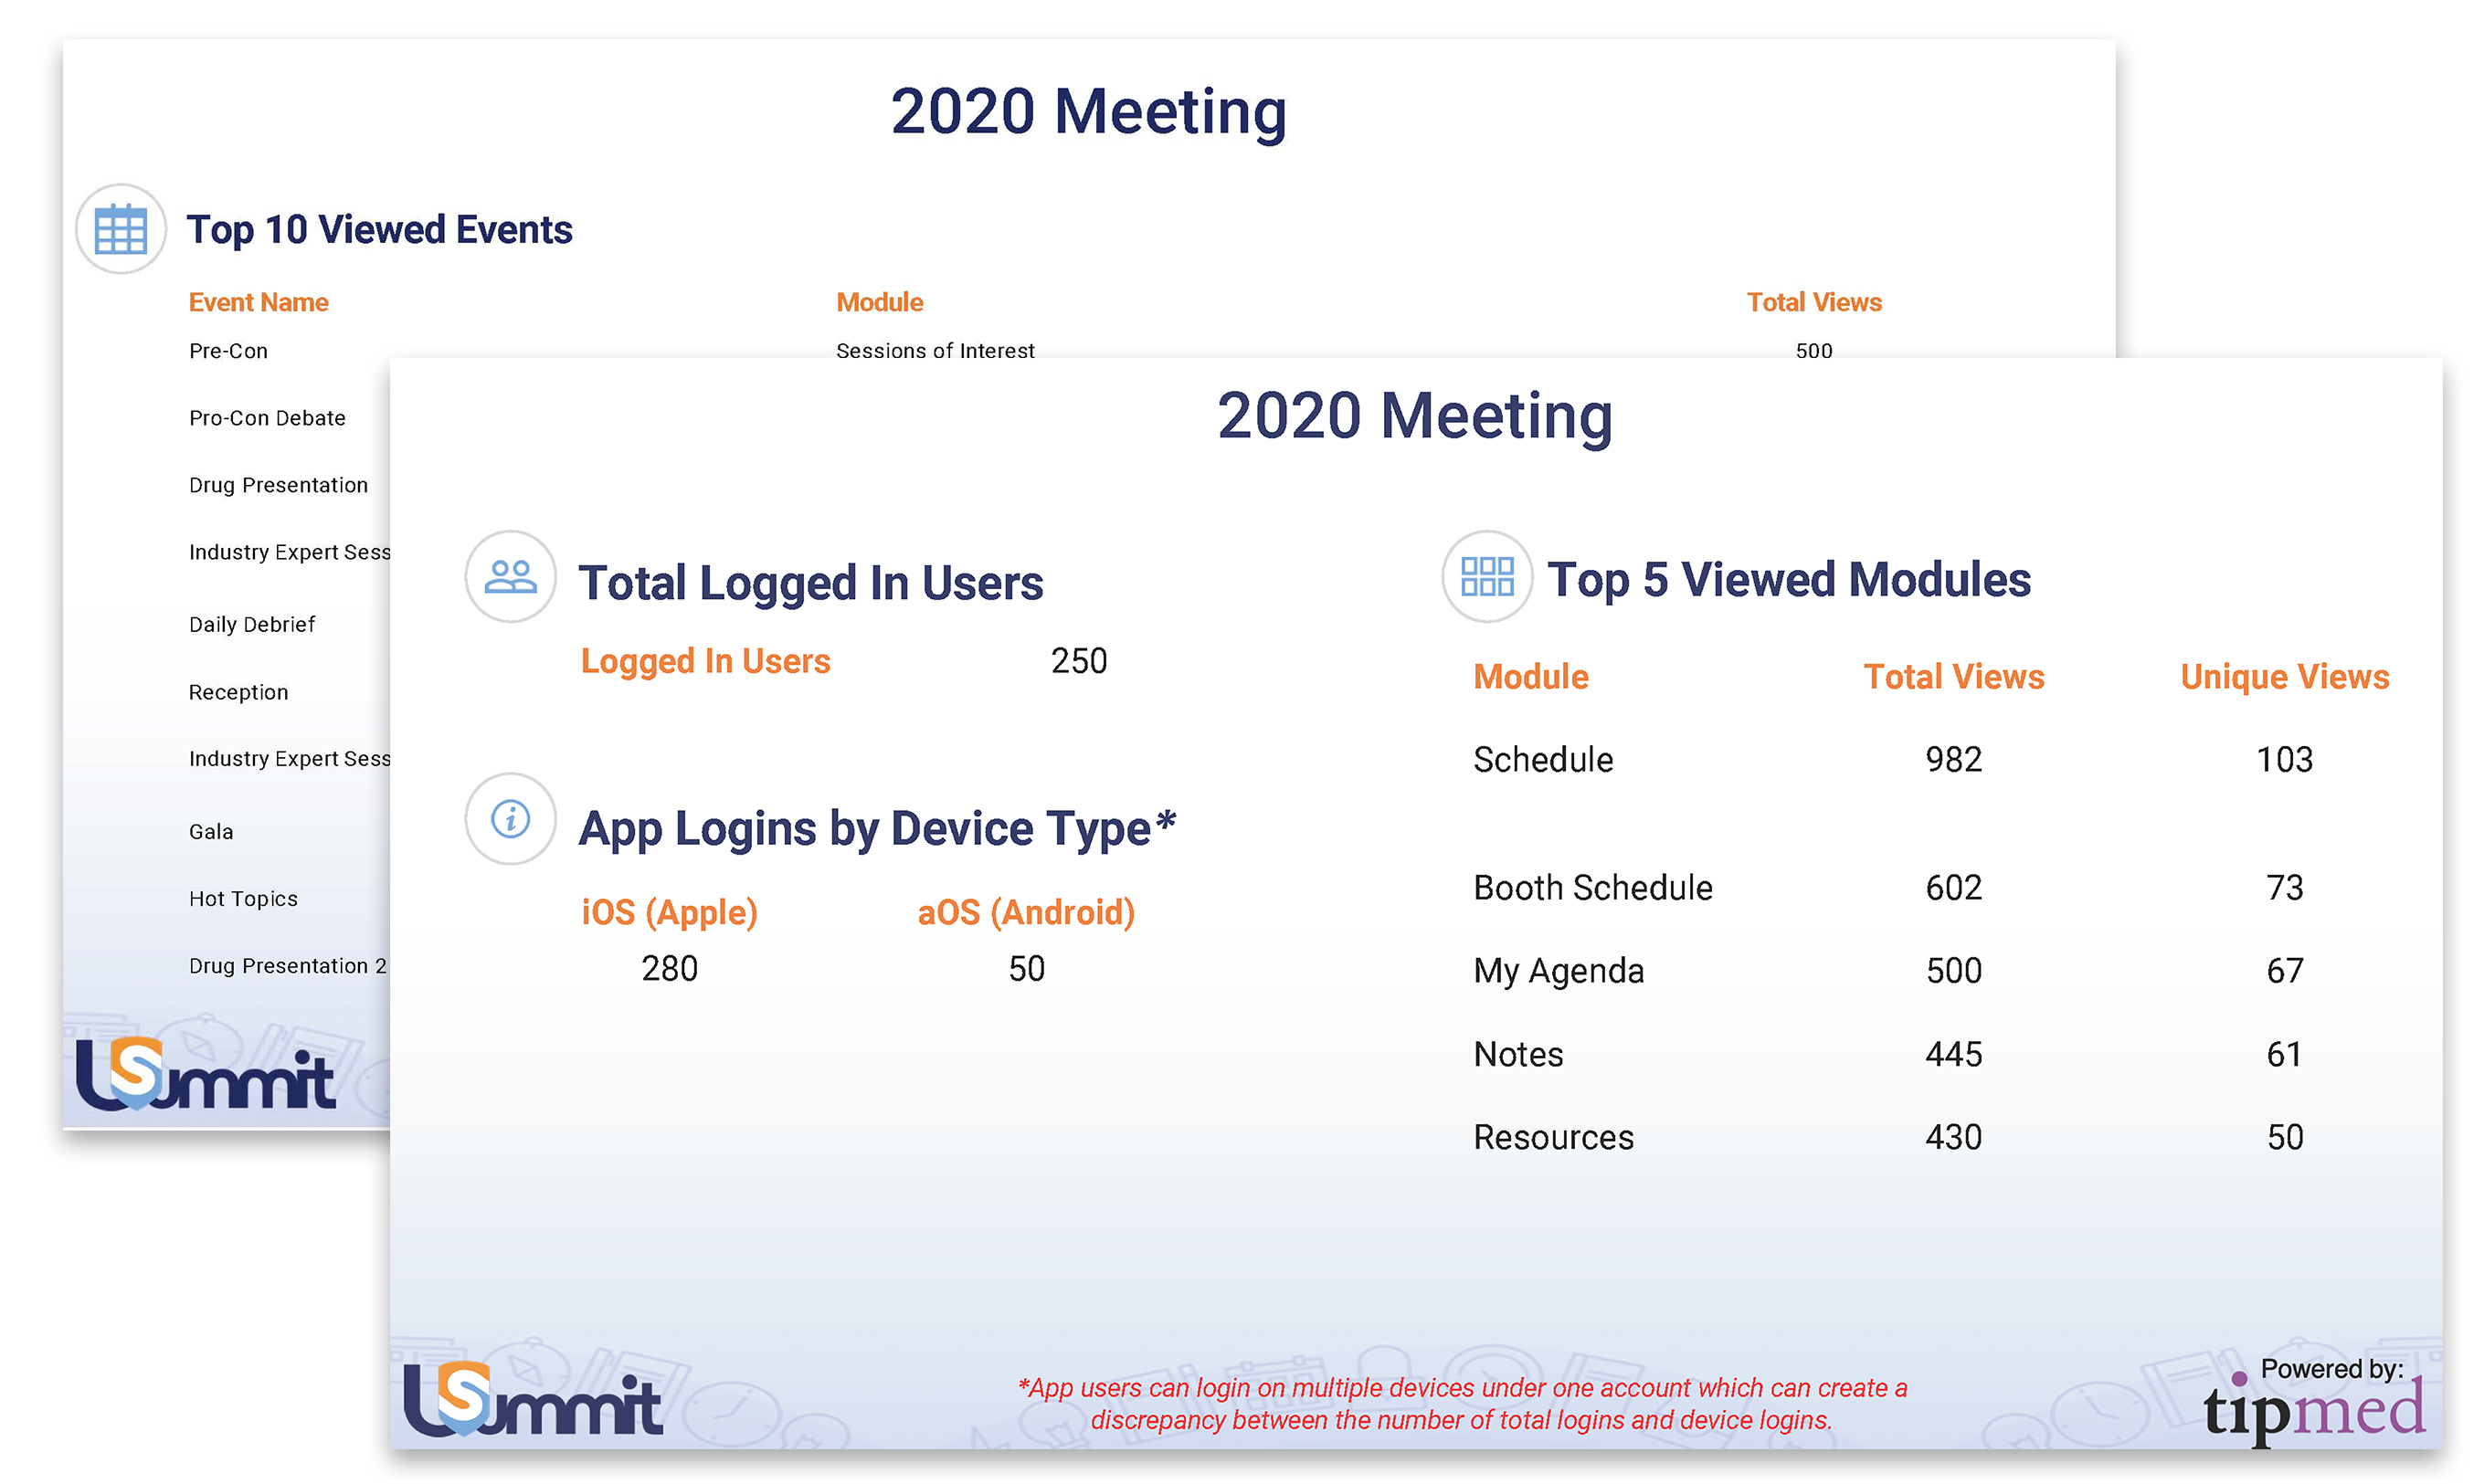Click the Summit logo on the front report
Image resolution: width=2484 pixels, height=1484 pixels.
[x=533, y=1398]
